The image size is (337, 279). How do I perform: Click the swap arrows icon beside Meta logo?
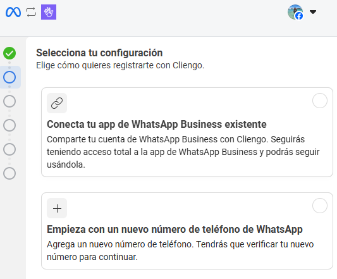[x=31, y=12]
